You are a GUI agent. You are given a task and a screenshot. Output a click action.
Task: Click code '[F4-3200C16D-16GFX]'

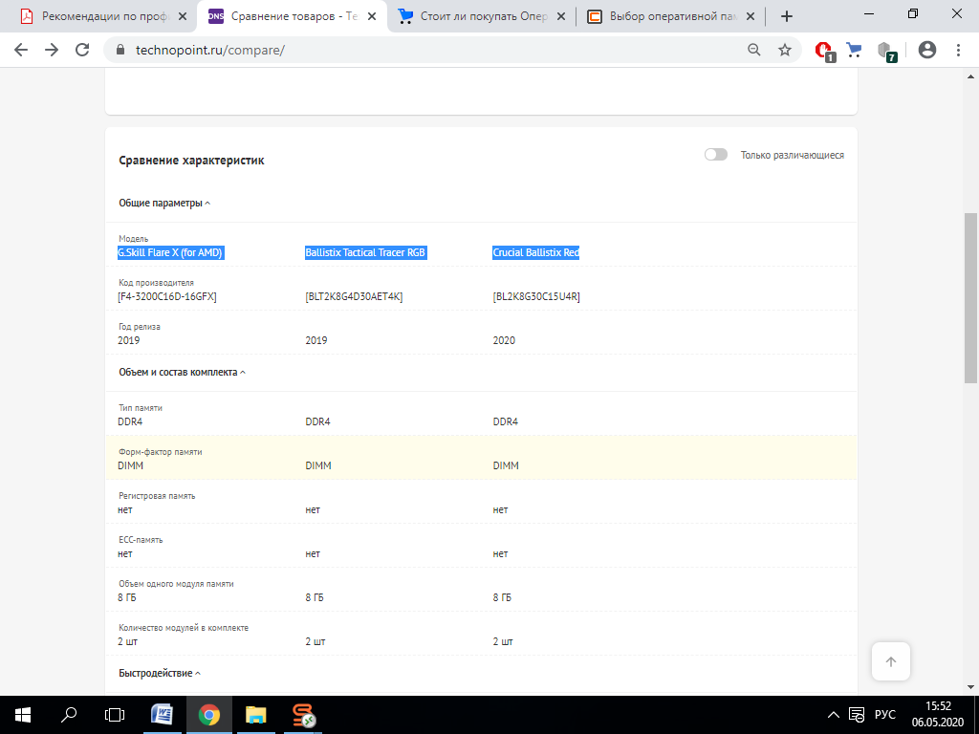coord(167,296)
